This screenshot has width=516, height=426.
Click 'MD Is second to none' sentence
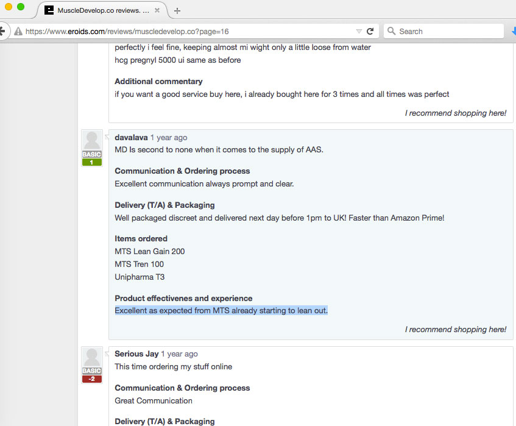219,150
